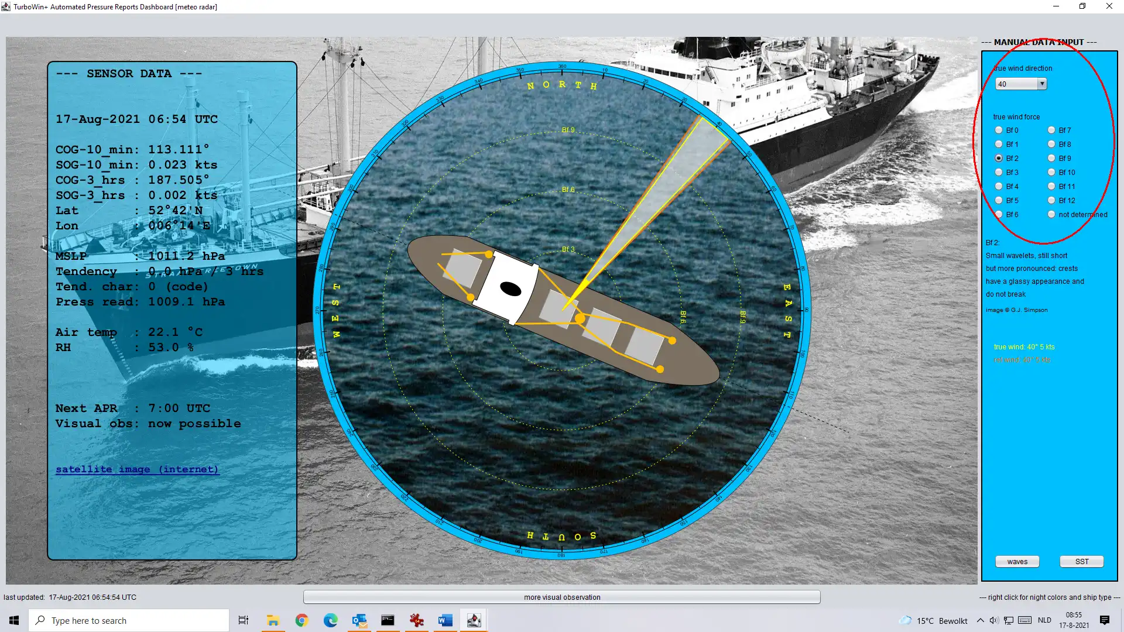Select Bf 2 radio button wind force
Image resolution: width=1124 pixels, height=632 pixels.
point(998,158)
